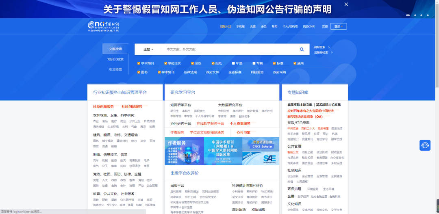This screenshot has width=439, height=214.
Task: Open the 作者服务 banner image
Action: 184,151
